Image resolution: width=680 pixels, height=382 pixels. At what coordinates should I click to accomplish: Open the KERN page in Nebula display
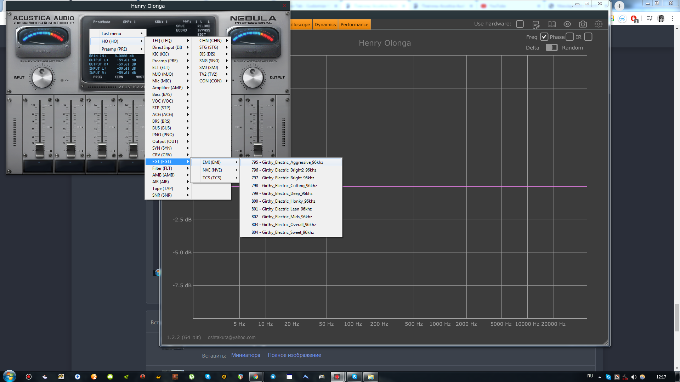tap(119, 77)
